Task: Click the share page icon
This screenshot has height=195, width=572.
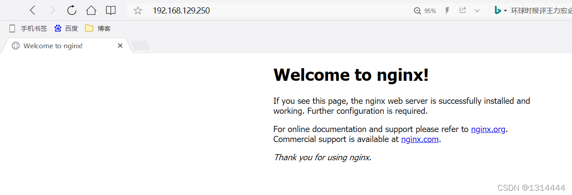Action: (463, 10)
